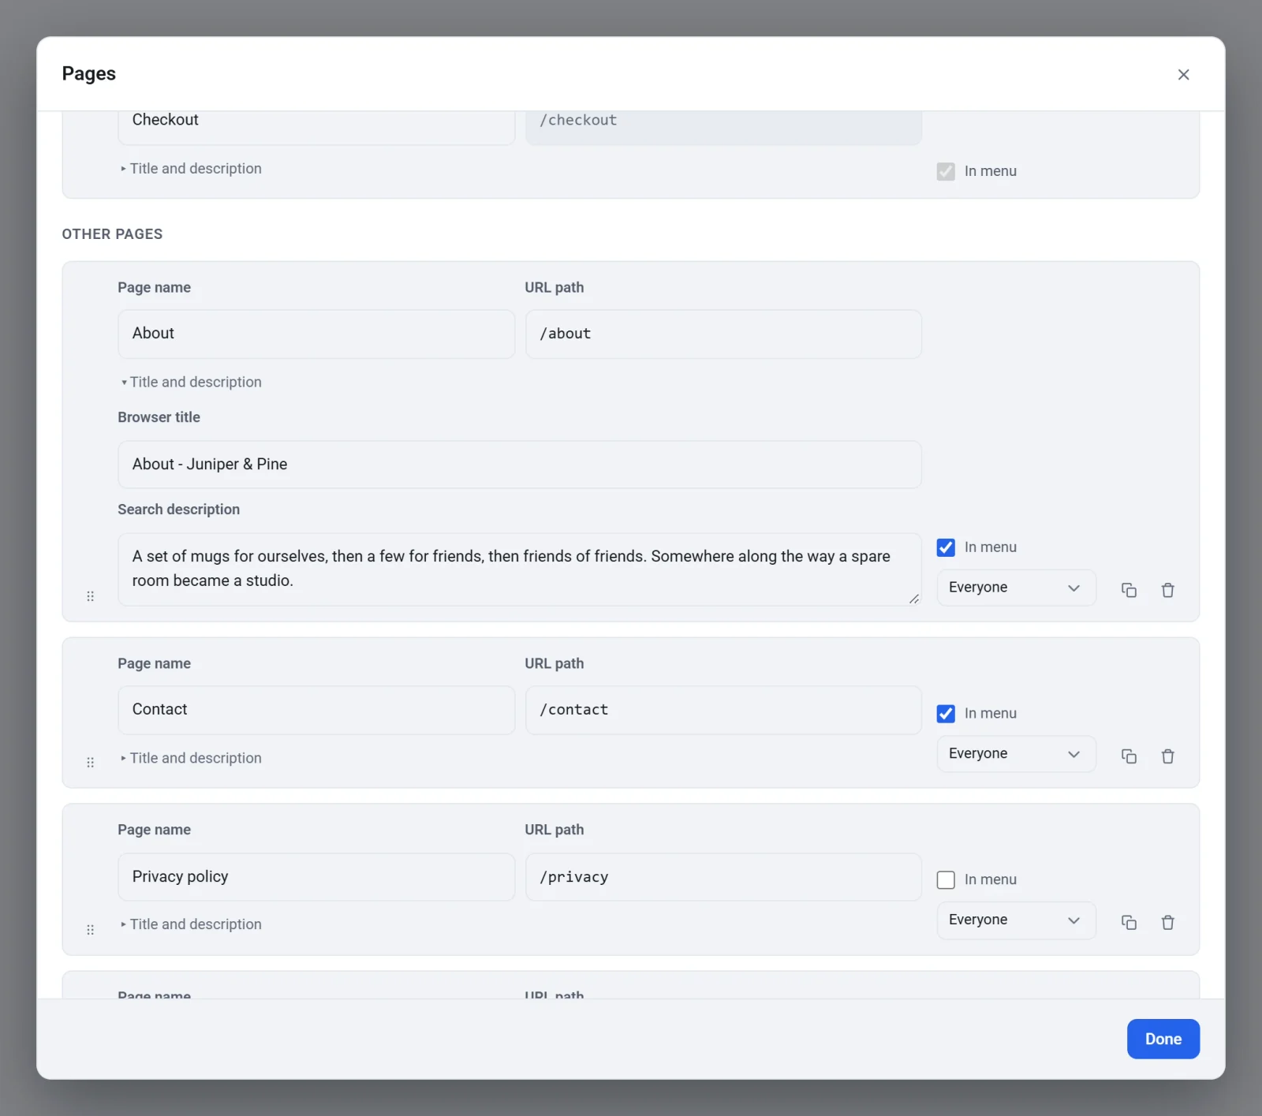Click the Privacy policy drag handle
Screen dimensions: 1262x1116
[x=90, y=930]
